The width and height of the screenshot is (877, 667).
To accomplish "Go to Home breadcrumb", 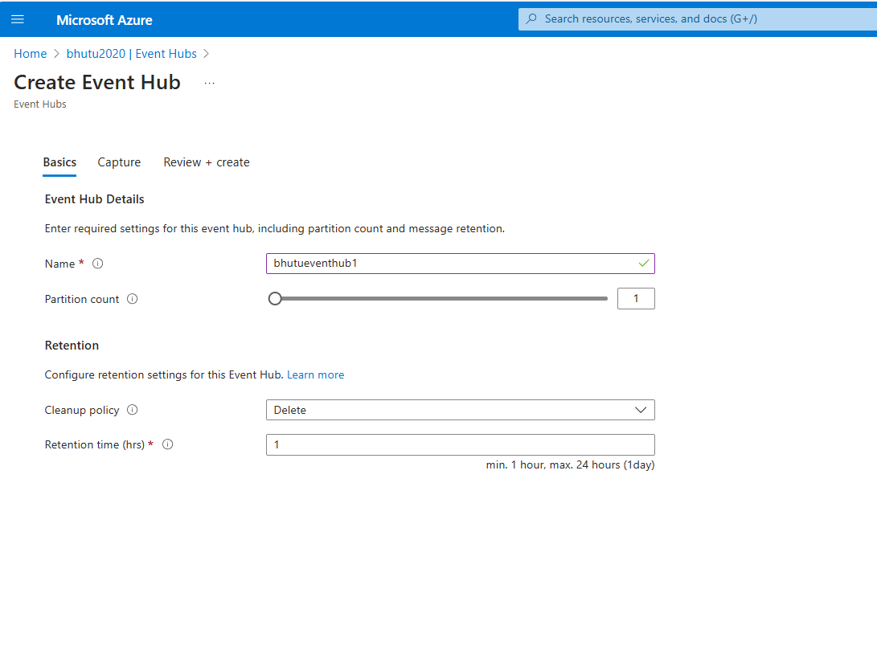I will click(31, 54).
